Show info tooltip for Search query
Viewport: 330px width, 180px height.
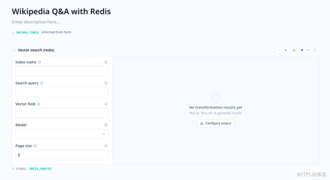pyautogui.click(x=42, y=83)
